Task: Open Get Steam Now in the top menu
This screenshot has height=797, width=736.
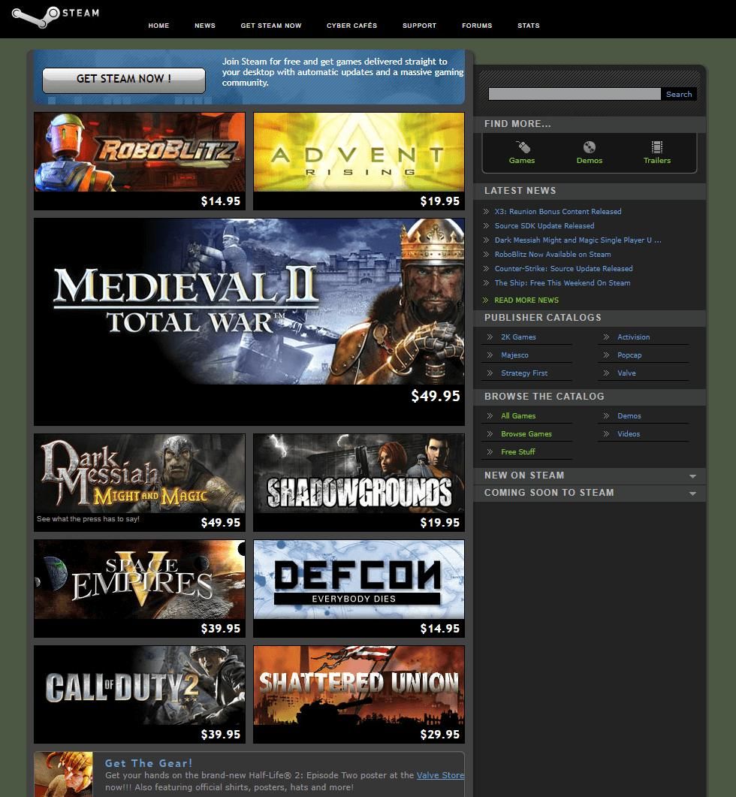Action: click(x=271, y=26)
